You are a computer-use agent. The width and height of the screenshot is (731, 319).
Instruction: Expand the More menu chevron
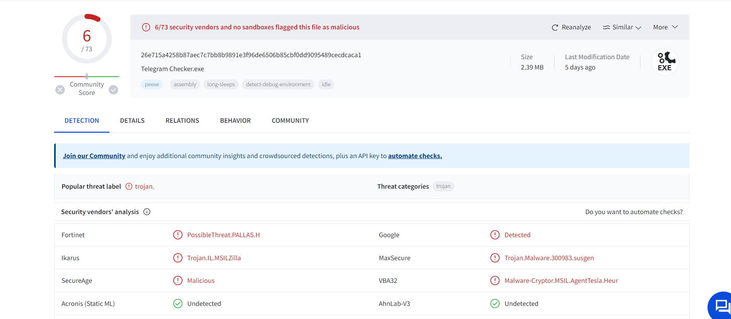[675, 27]
